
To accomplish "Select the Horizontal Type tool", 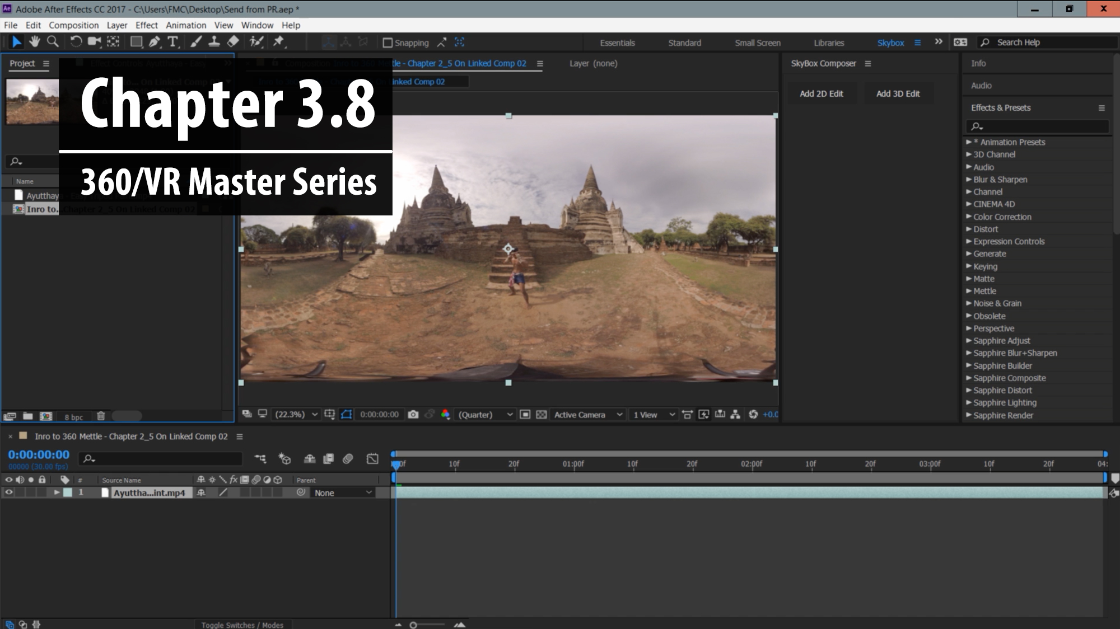I will 172,41.
